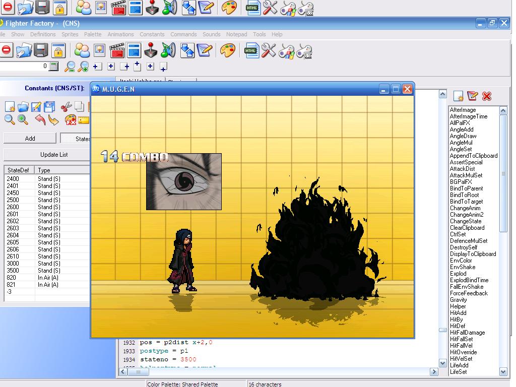
Task: Select HitDef in the controller list
Action: click(458, 326)
